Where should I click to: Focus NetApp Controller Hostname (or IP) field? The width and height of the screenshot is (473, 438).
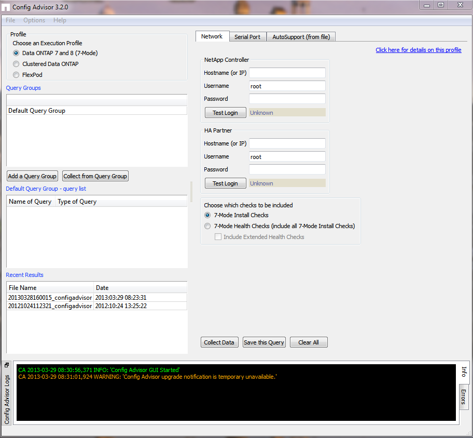click(287, 73)
